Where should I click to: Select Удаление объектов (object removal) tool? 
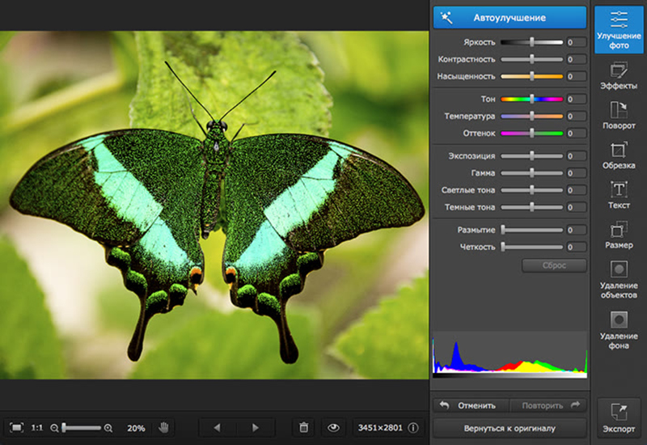619,279
